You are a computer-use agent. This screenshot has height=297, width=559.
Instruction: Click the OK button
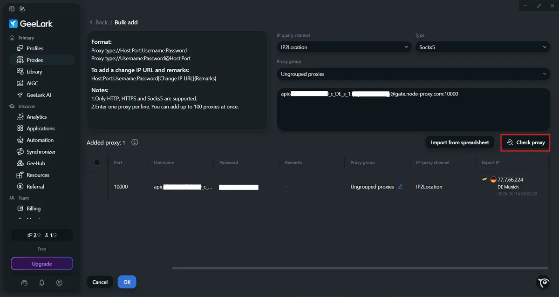click(x=127, y=282)
